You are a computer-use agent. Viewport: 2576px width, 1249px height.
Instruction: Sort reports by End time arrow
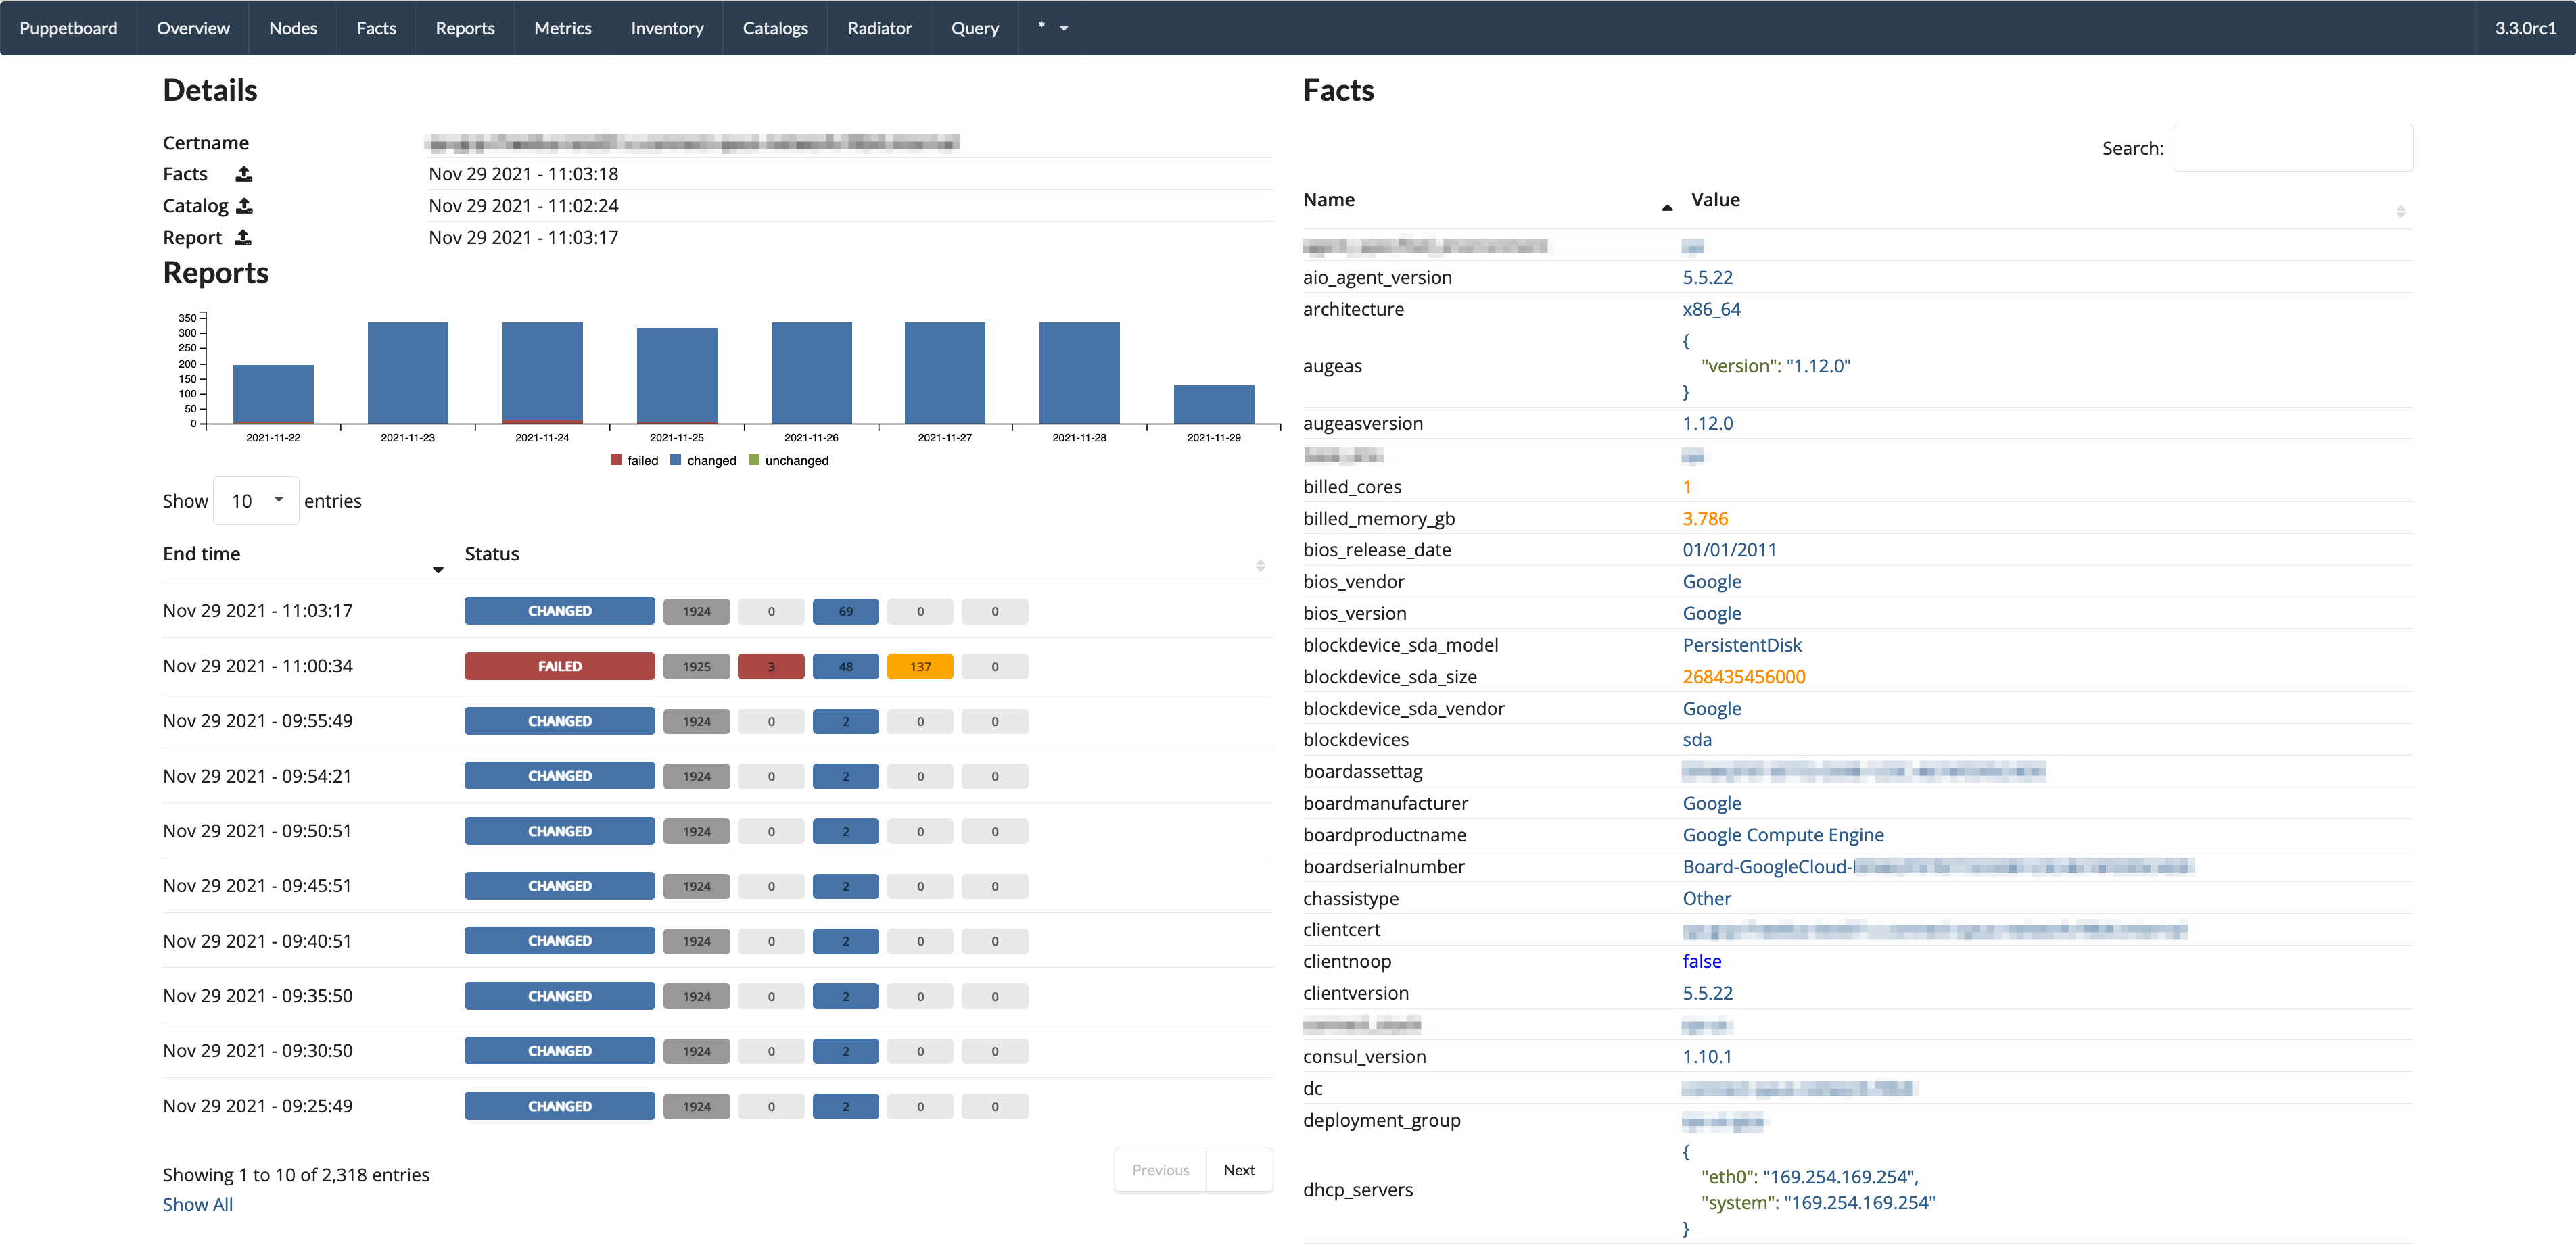(438, 570)
